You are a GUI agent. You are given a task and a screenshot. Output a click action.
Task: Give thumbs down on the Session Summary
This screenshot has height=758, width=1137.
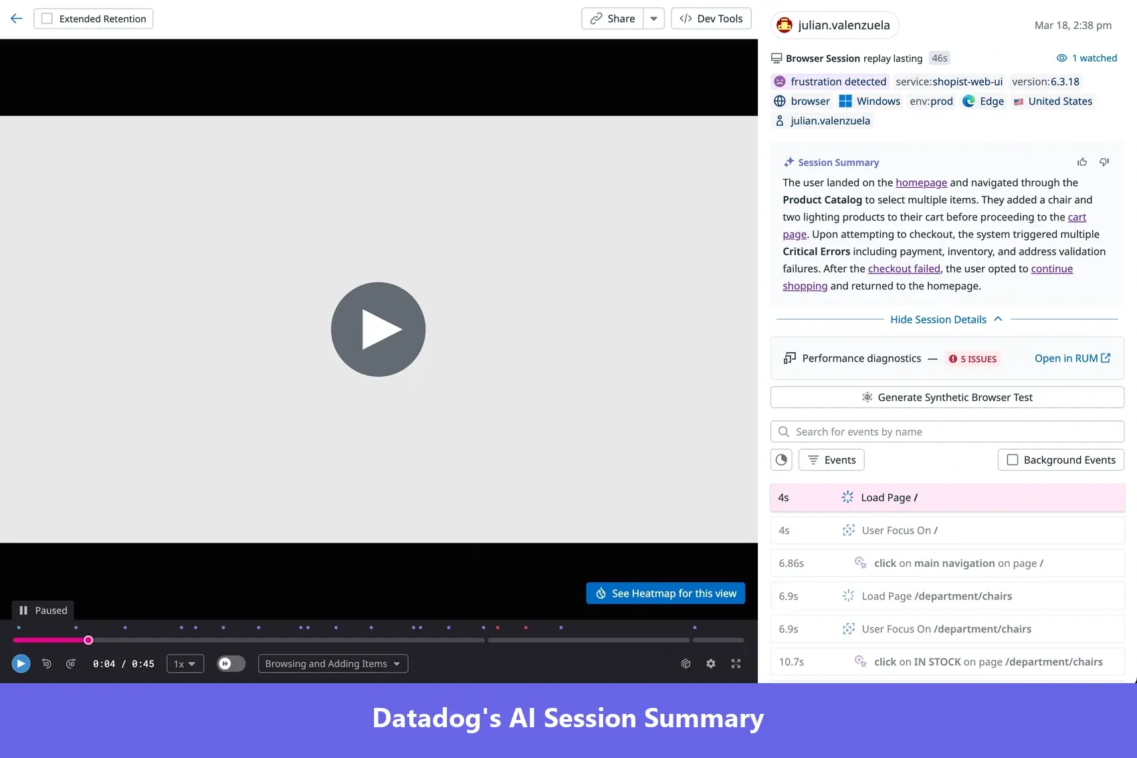pyautogui.click(x=1104, y=162)
